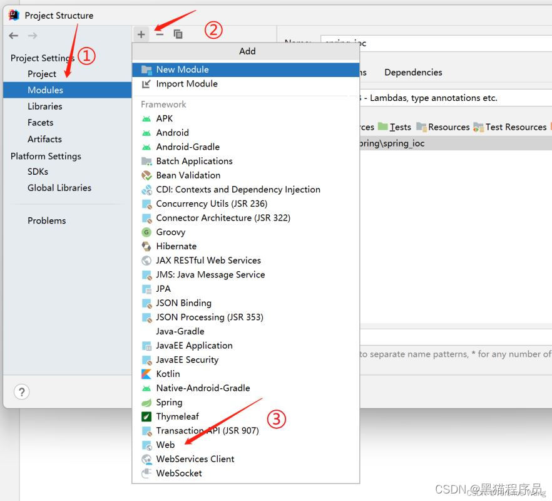Click the JPA framework icon

click(146, 289)
